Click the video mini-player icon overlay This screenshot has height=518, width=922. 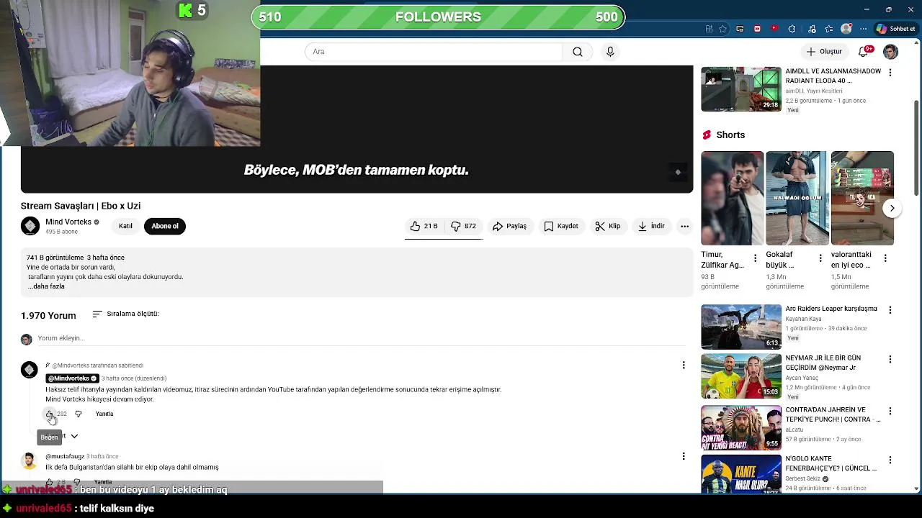(678, 172)
